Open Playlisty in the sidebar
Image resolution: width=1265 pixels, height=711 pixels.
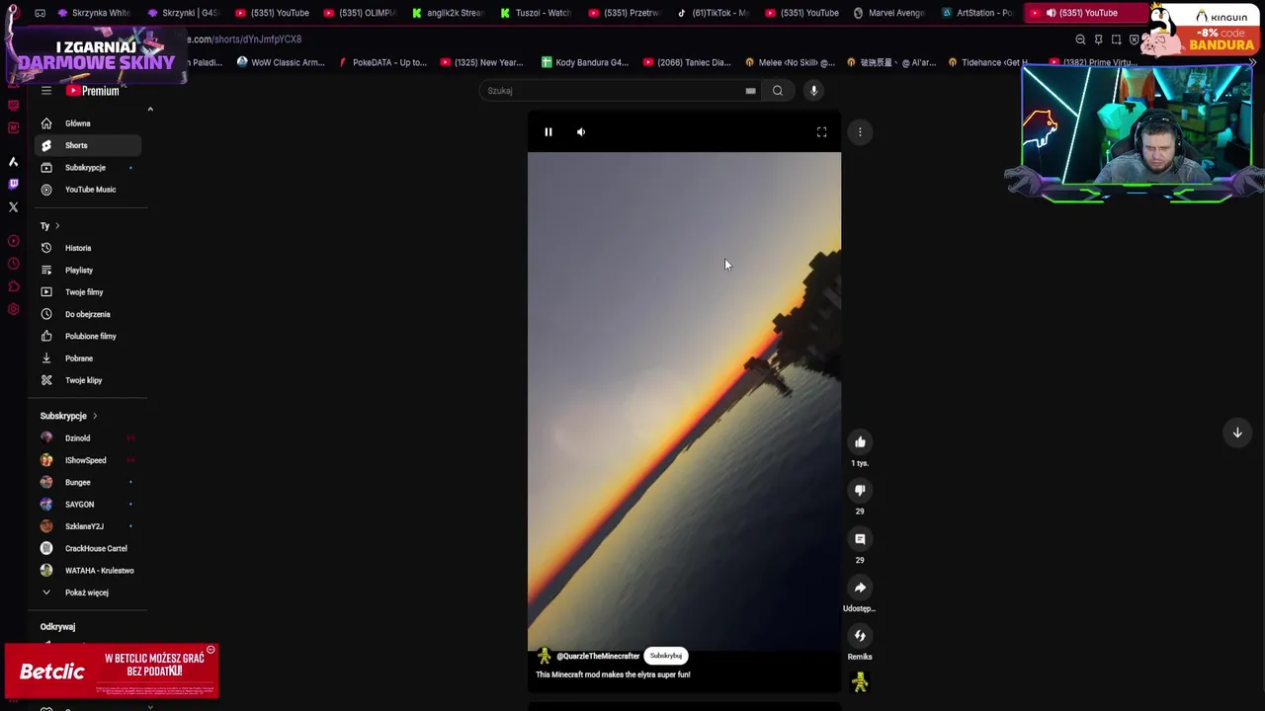point(87,271)
